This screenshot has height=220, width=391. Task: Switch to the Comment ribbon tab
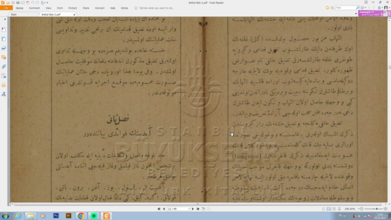[34, 8]
